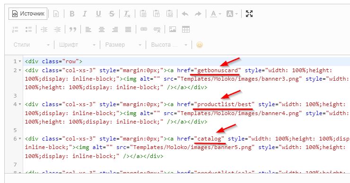
Task: Open the text color picker
Action: coord(216,14)
